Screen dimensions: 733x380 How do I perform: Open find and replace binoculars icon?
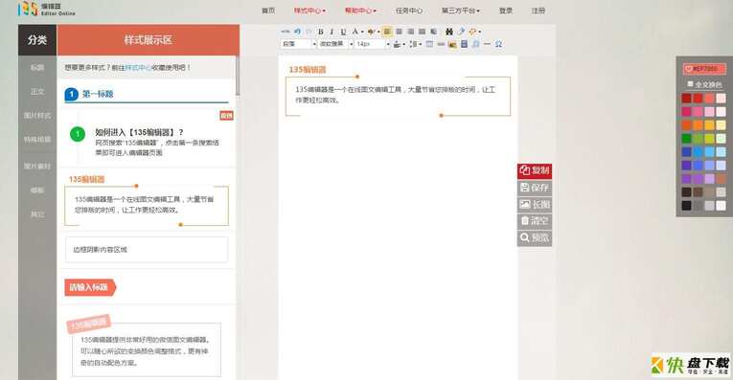coord(449,32)
